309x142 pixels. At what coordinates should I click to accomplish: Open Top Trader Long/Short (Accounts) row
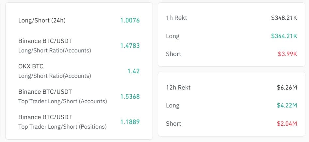(x=79, y=96)
